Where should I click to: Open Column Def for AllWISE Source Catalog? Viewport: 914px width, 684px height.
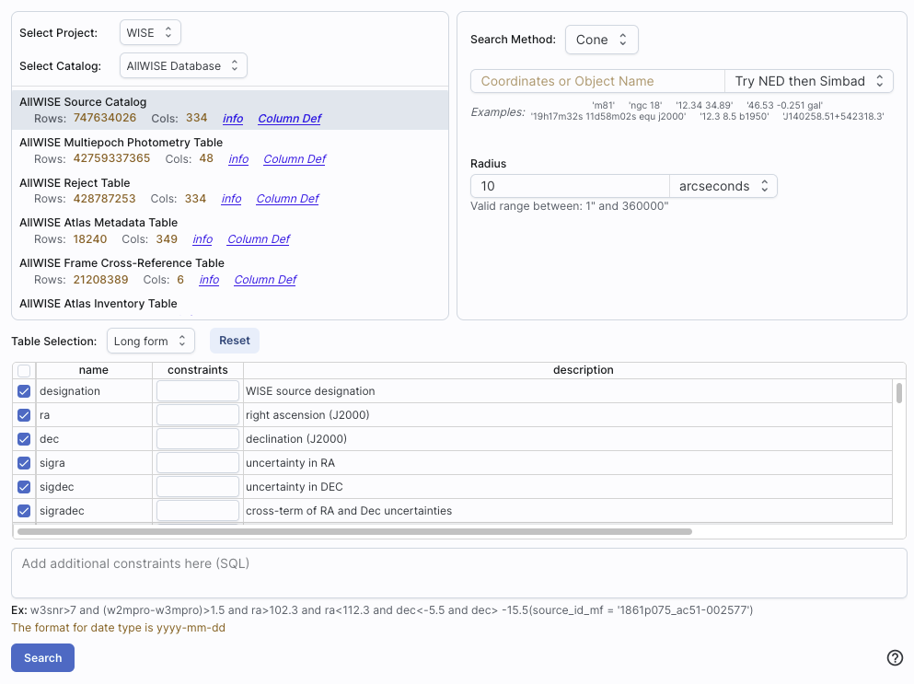[x=290, y=119]
